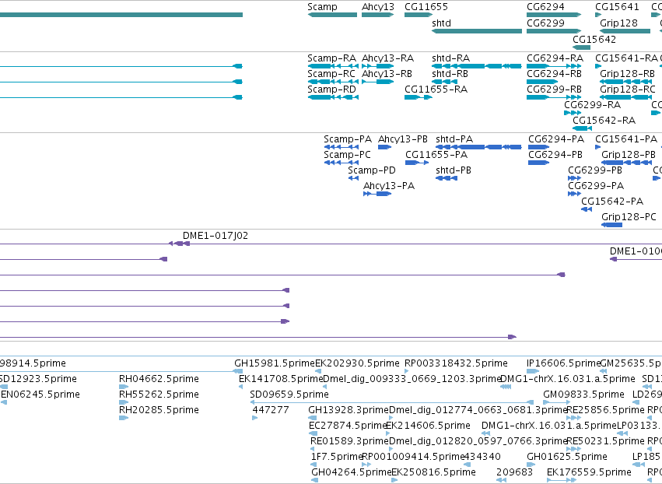Select the Scamp gene annotation bar
The image size is (662, 484).
(x=332, y=15)
